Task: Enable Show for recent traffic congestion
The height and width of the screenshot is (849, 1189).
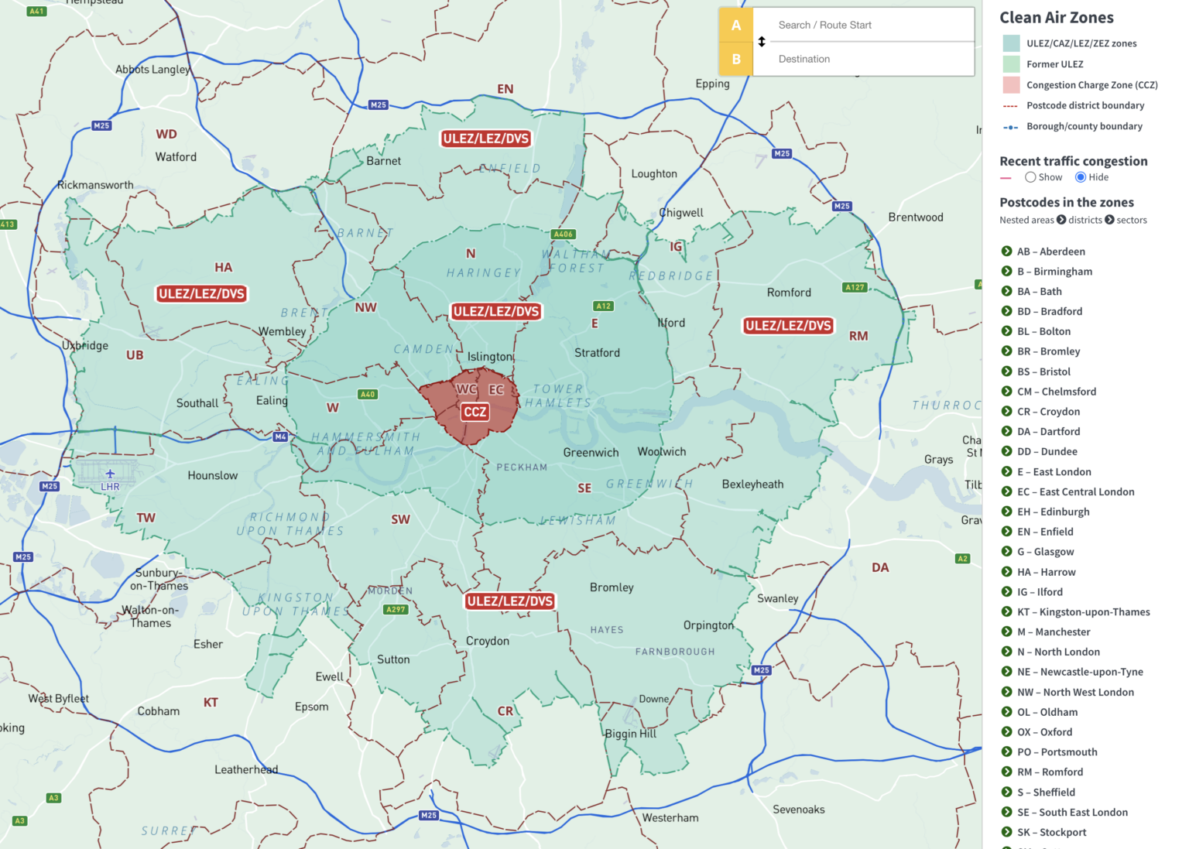Action: point(1030,177)
